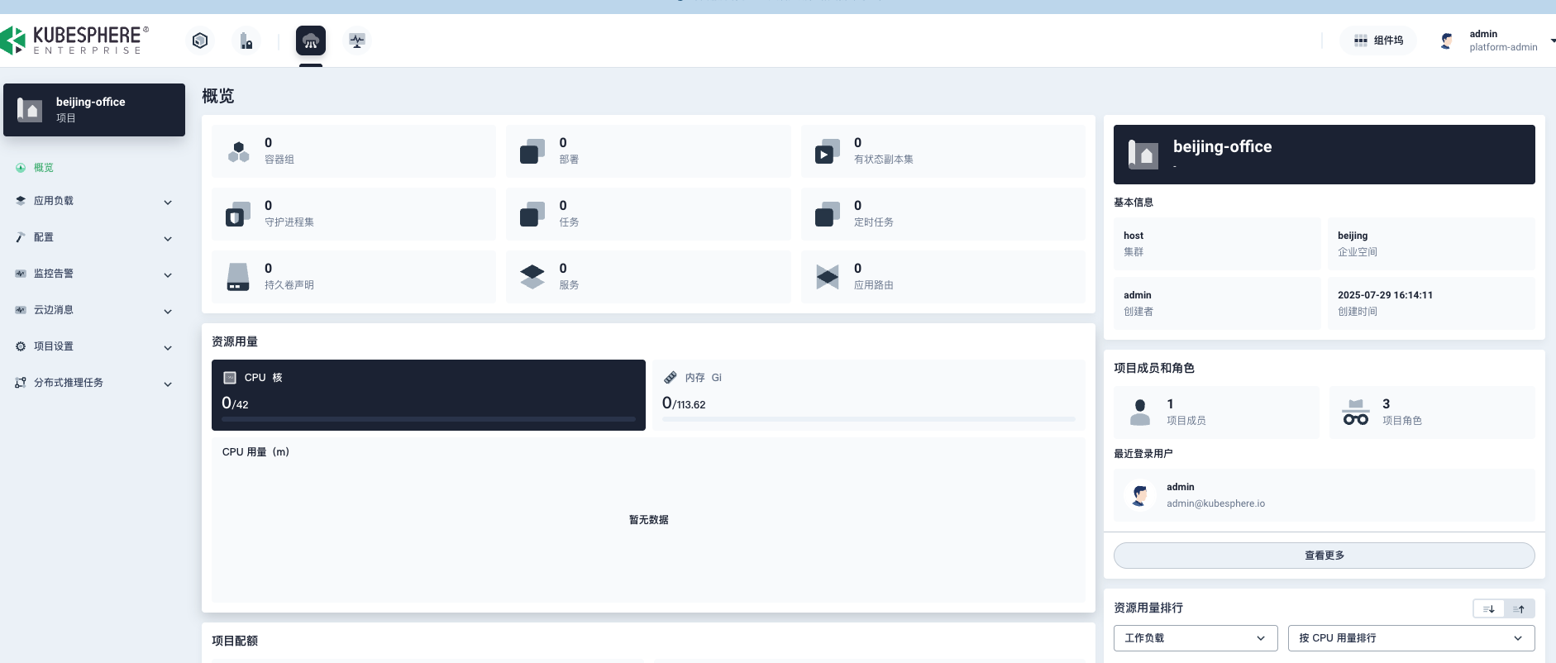Click the admin user avatar in header

pos(1446,41)
